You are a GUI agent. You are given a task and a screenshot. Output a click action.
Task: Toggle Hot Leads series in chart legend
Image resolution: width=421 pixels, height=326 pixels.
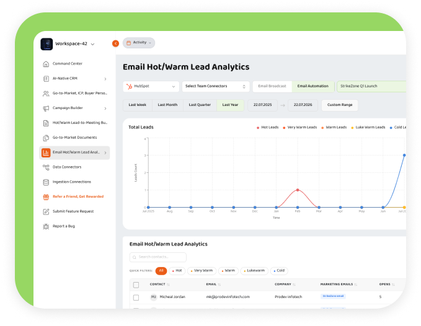click(267, 128)
